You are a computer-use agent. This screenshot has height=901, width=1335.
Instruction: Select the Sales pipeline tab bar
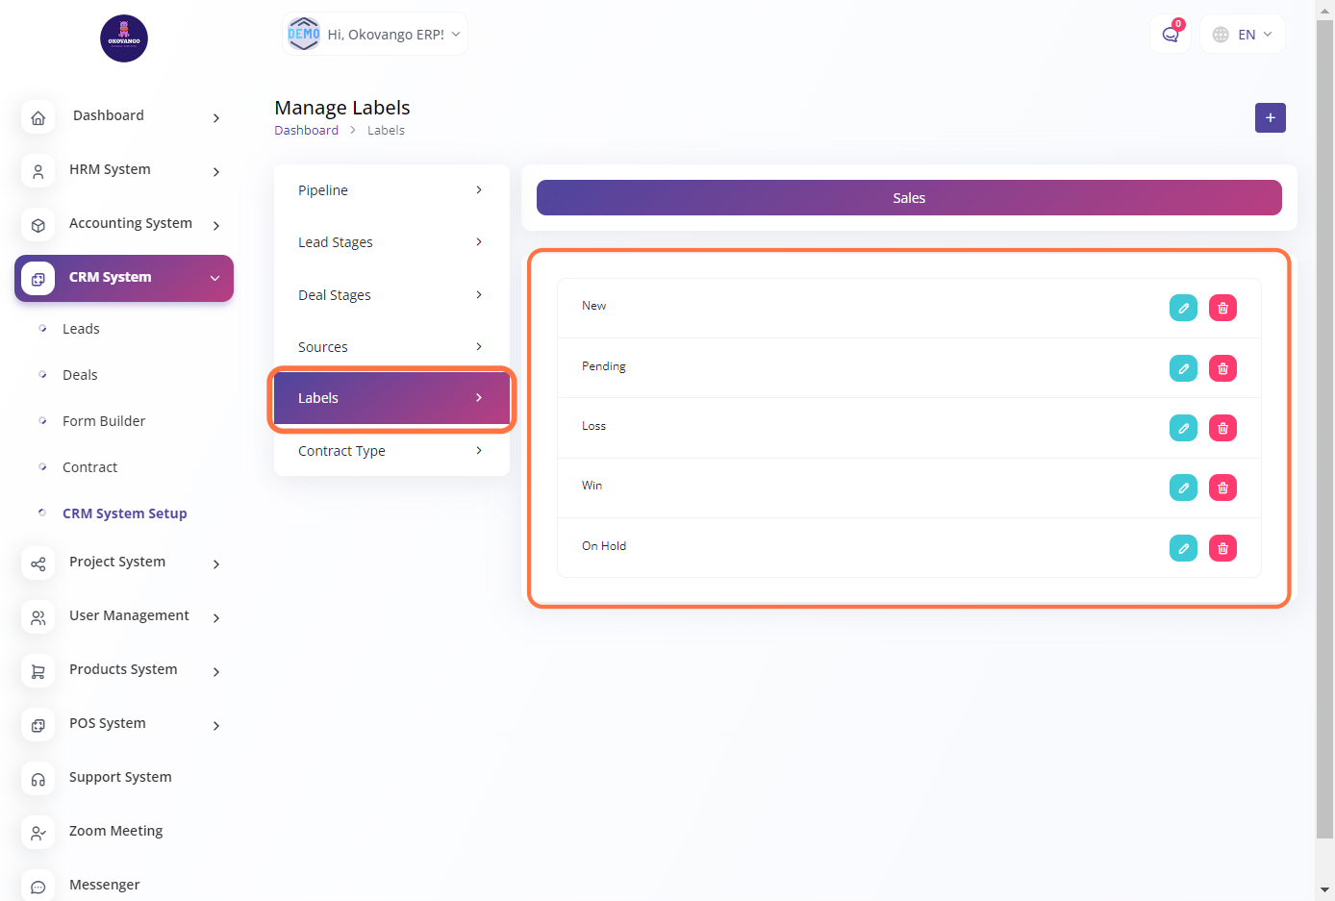908,198
